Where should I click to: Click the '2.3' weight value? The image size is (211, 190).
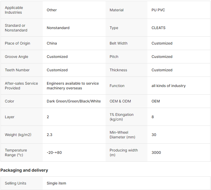49,135
